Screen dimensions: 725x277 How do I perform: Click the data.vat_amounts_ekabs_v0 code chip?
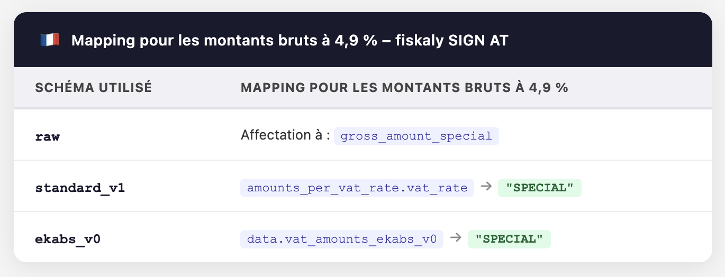(341, 239)
